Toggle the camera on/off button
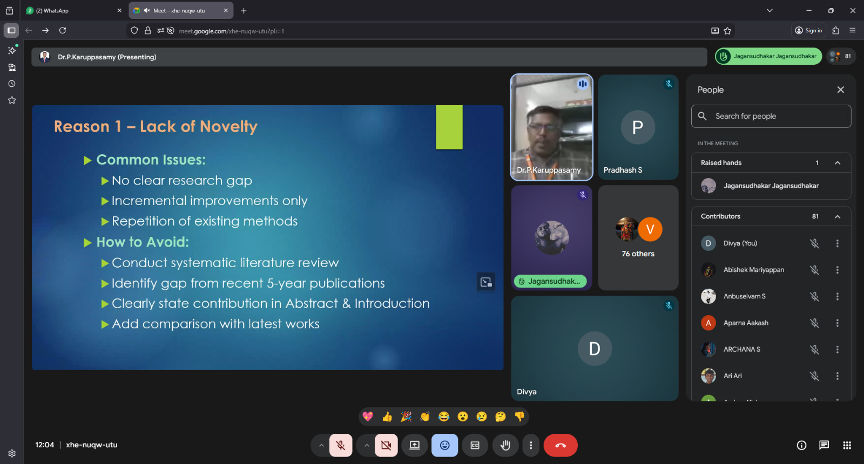Image resolution: width=864 pixels, height=464 pixels. 386,446
